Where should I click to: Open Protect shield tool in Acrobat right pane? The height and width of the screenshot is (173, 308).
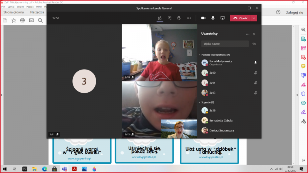303,94
